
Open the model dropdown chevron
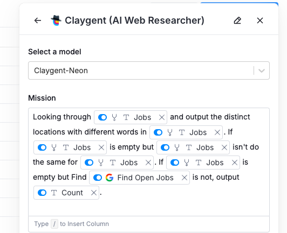pyautogui.click(x=262, y=70)
